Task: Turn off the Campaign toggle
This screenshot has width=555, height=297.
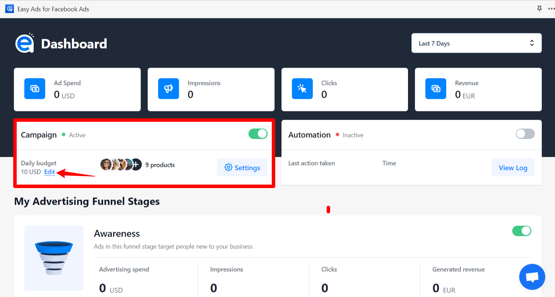Action: point(258,134)
